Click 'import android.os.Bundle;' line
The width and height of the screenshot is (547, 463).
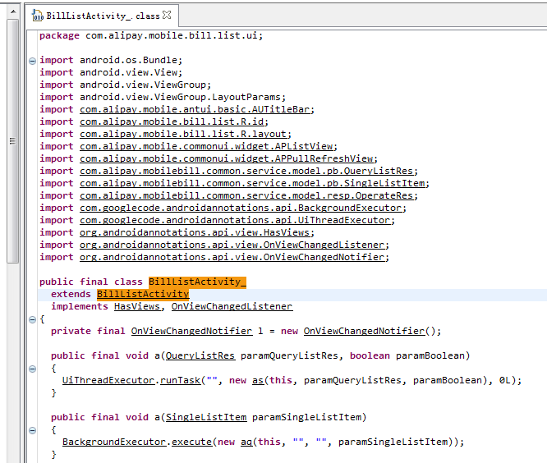point(111,60)
